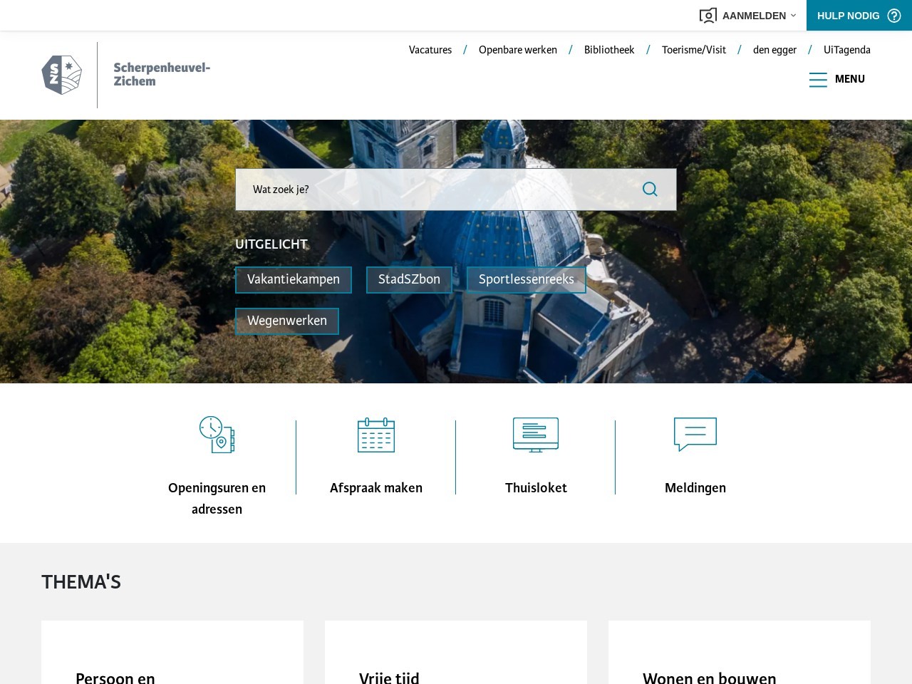This screenshot has width=912, height=684.
Task: Click the Scherpenheuvel-Zichem shield logo
Action: [62, 75]
